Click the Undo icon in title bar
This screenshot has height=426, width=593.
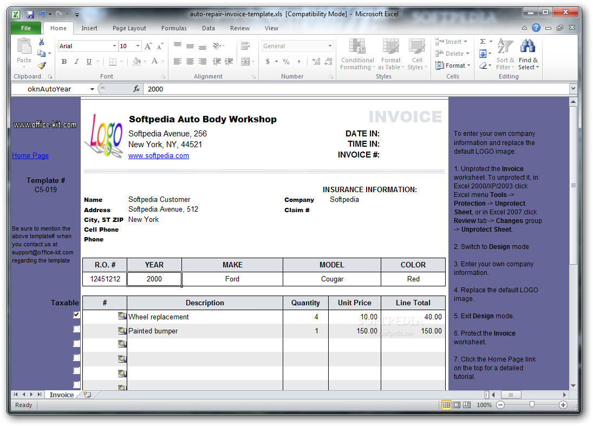click(42, 15)
